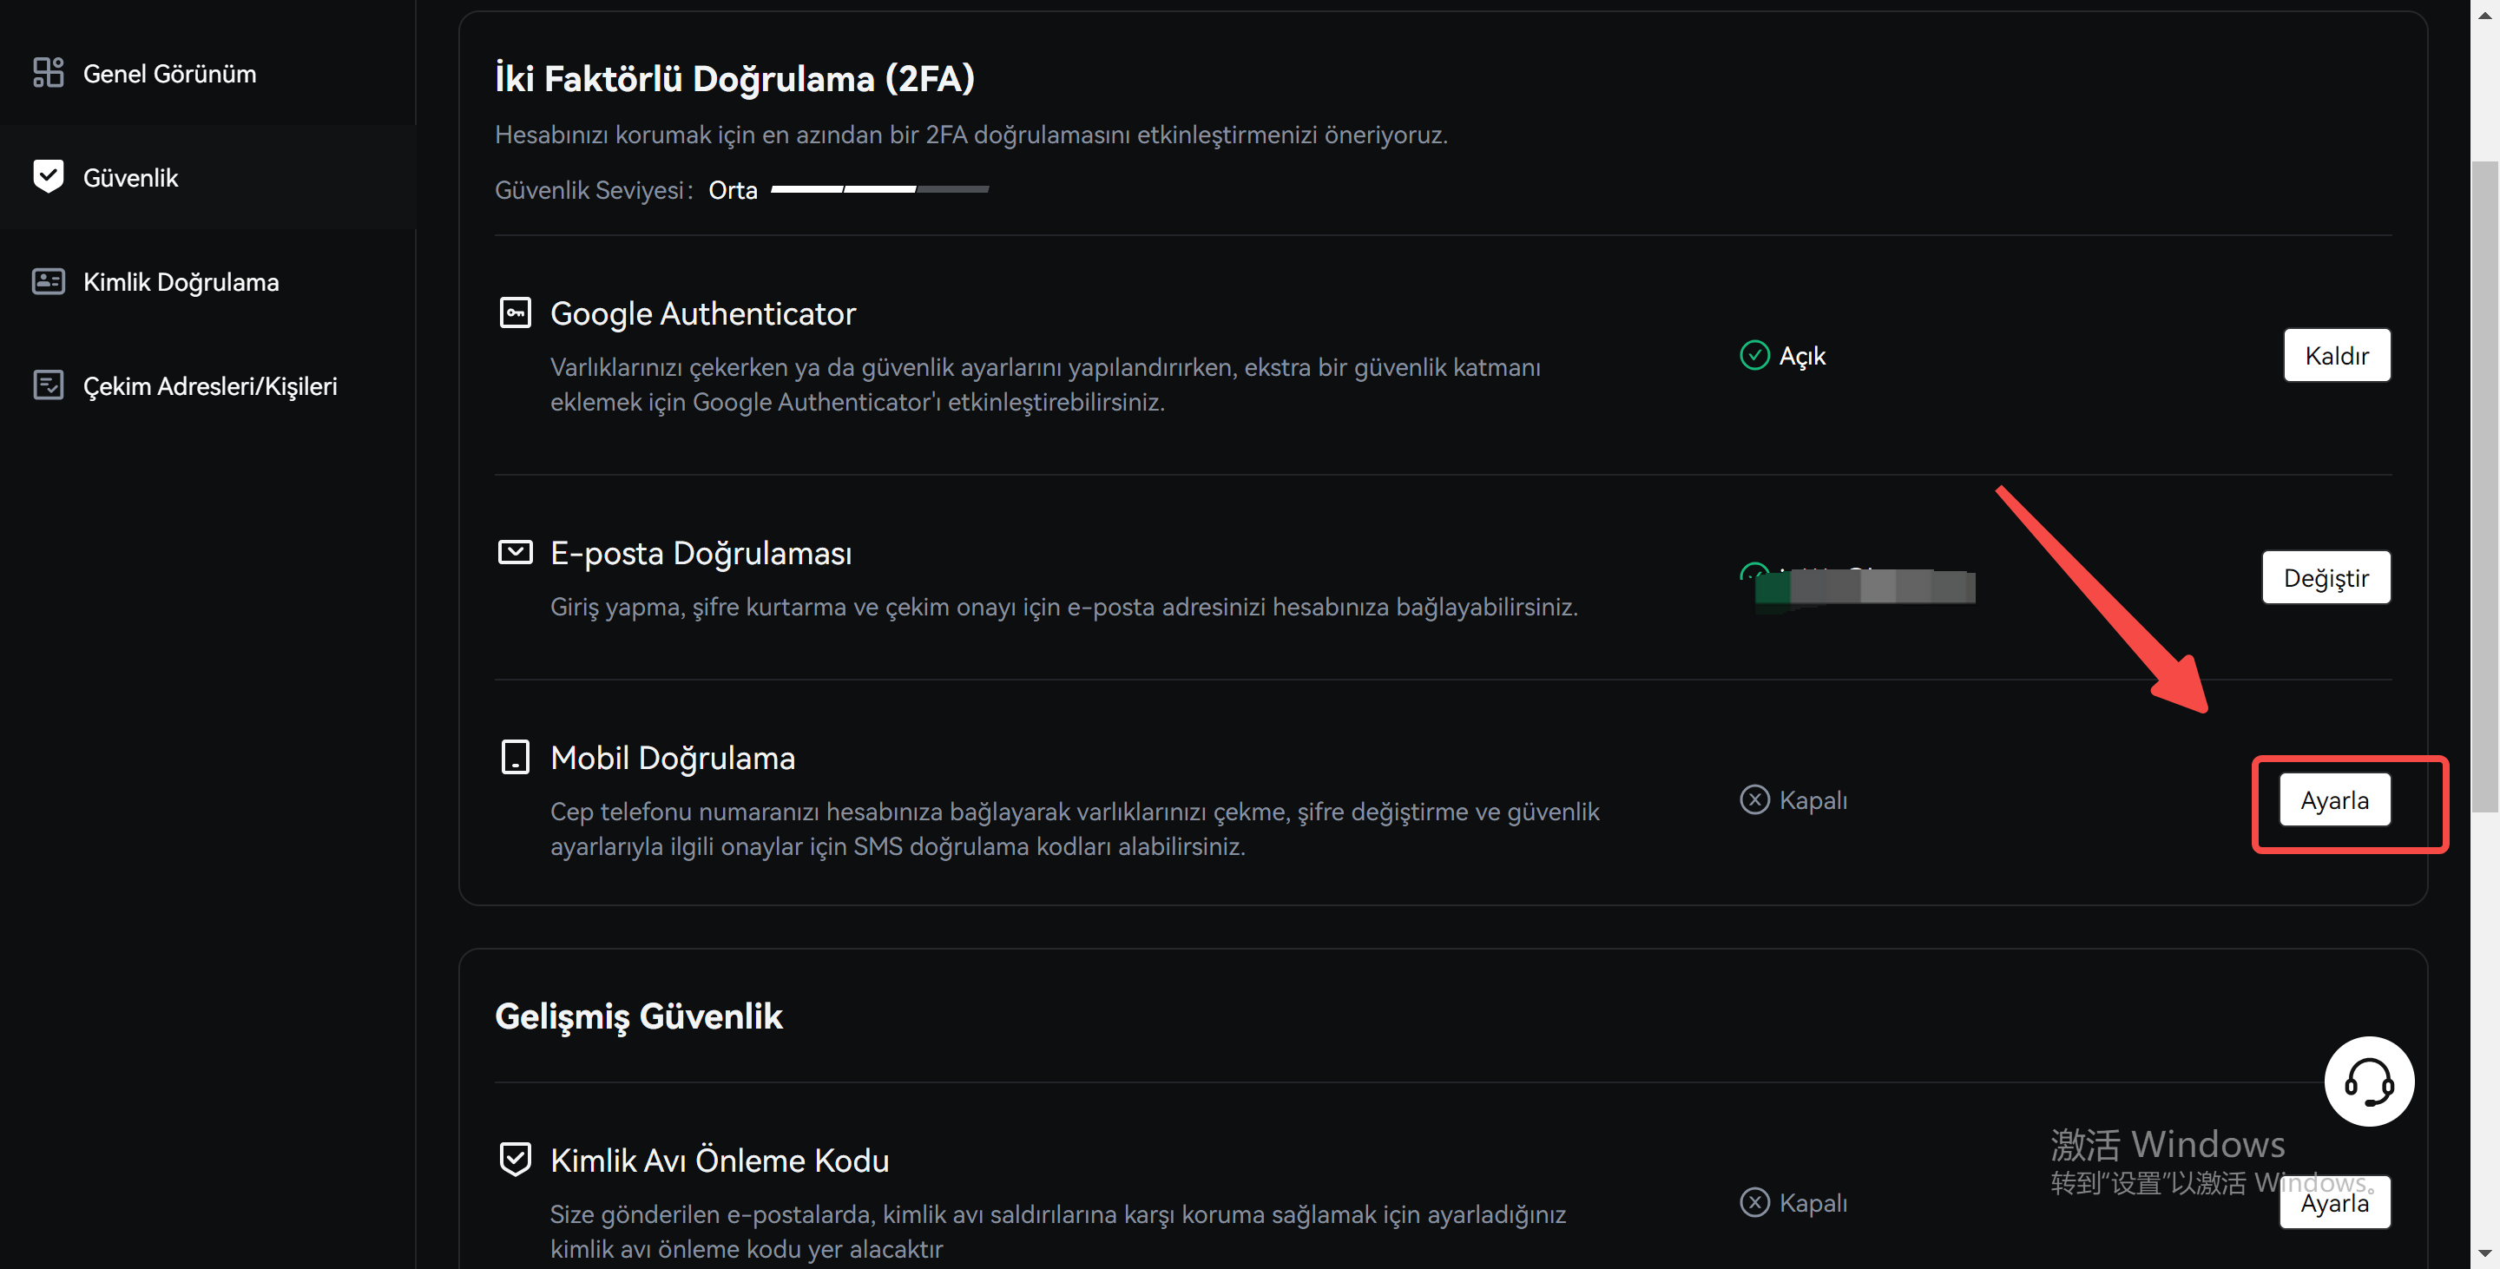This screenshot has height=1269, width=2500.
Task: Open Çekim Adresleri/Kişileri in the sidebar
Action: click(x=209, y=386)
